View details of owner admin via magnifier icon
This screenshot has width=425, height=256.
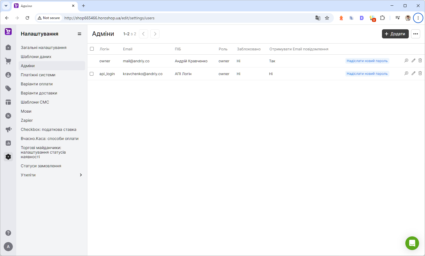[406, 61]
